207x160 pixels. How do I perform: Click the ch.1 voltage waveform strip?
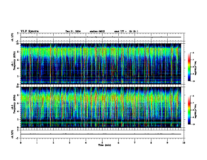102,37
